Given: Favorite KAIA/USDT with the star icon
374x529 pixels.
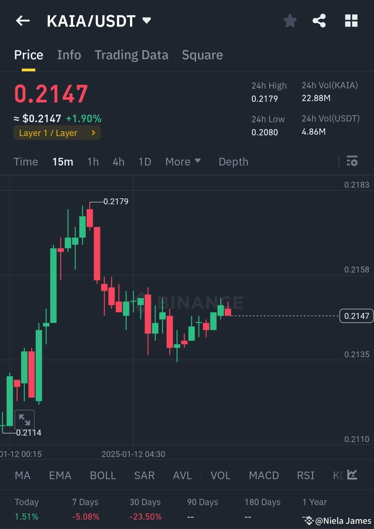Looking at the screenshot, I should point(290,21).
